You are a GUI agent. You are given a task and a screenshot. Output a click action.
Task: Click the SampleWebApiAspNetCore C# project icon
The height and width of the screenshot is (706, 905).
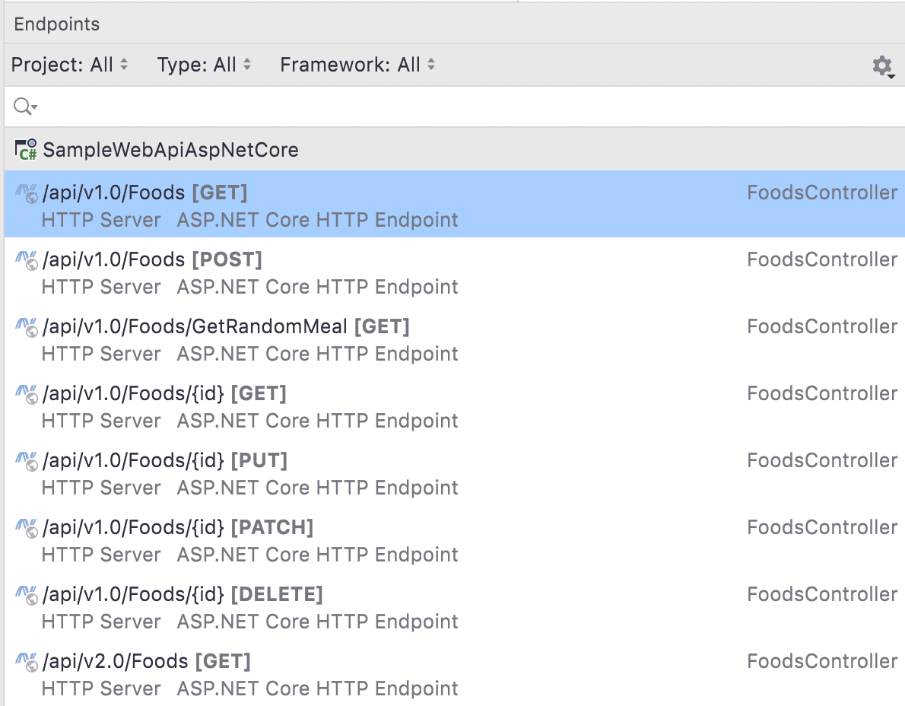click(26, 150)
